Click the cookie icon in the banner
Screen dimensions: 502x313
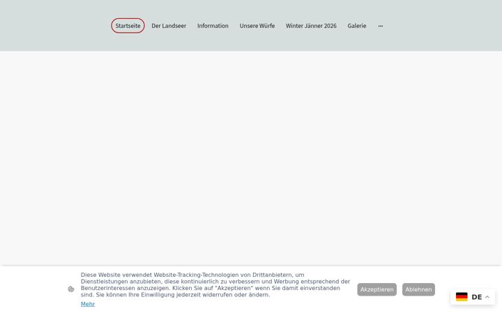pos(71,289)
